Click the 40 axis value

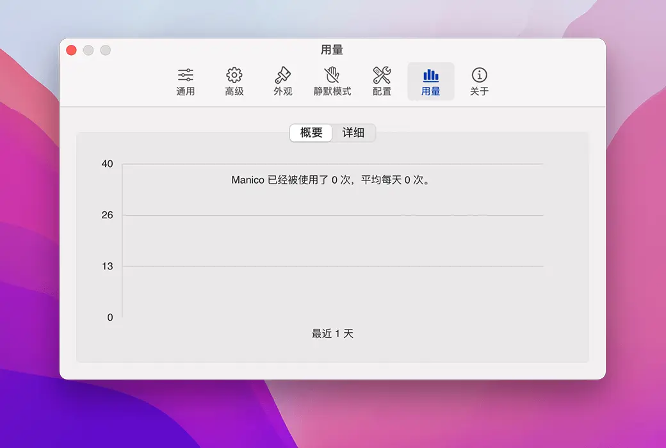[x=107, y=164]
